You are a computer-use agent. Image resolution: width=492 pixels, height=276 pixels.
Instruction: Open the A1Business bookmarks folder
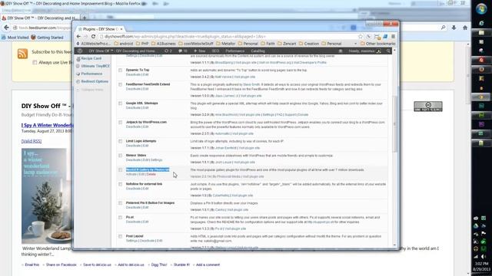tap(163, 44)
